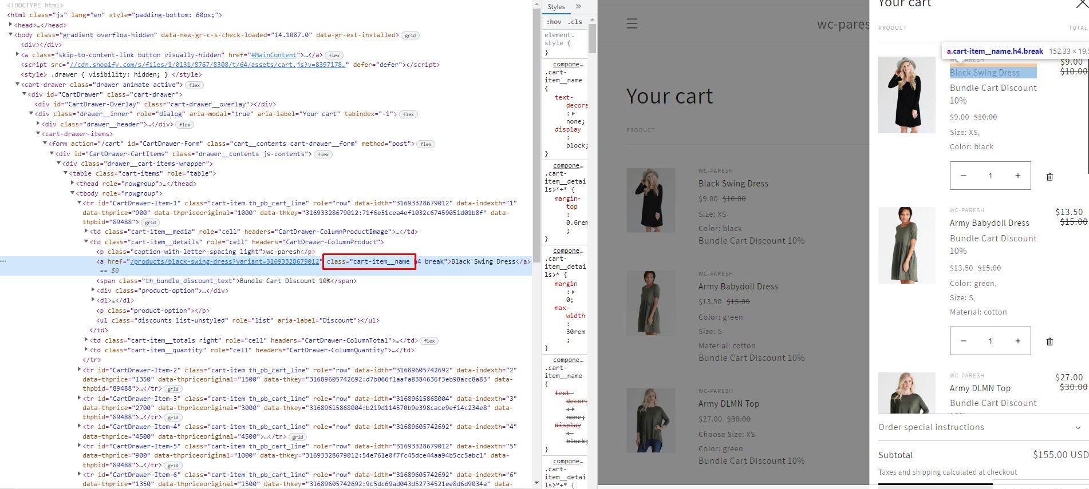
Task: Expand the cart-item__media td node
Action: [x=86, y=231]
